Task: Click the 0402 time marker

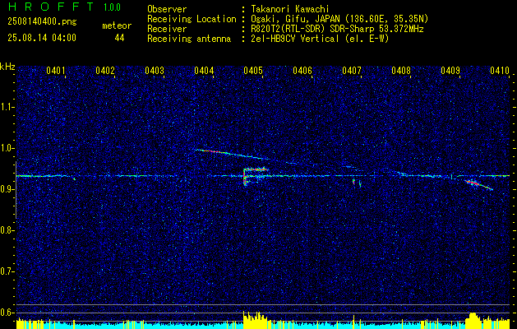Action: coord(105,71)
